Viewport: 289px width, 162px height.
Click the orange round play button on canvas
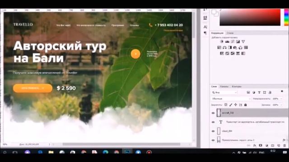(x=135, y=54)
